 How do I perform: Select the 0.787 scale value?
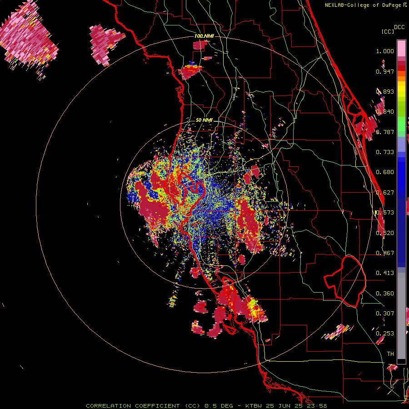pos(385,132)
